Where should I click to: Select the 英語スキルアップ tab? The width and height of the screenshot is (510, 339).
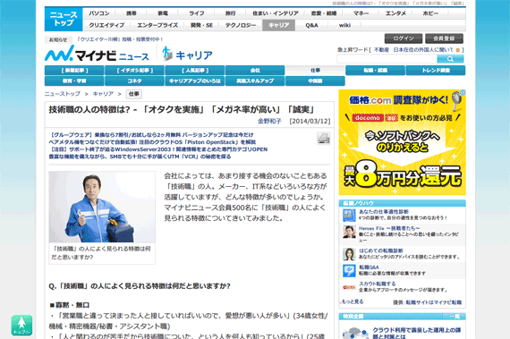point(255,81)
